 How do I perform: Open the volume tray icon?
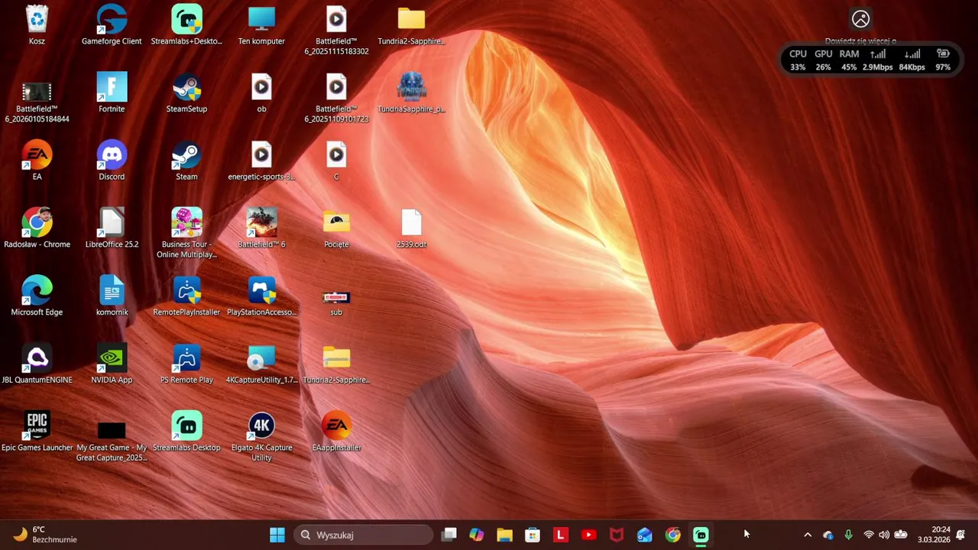click(x=884, y=535)
